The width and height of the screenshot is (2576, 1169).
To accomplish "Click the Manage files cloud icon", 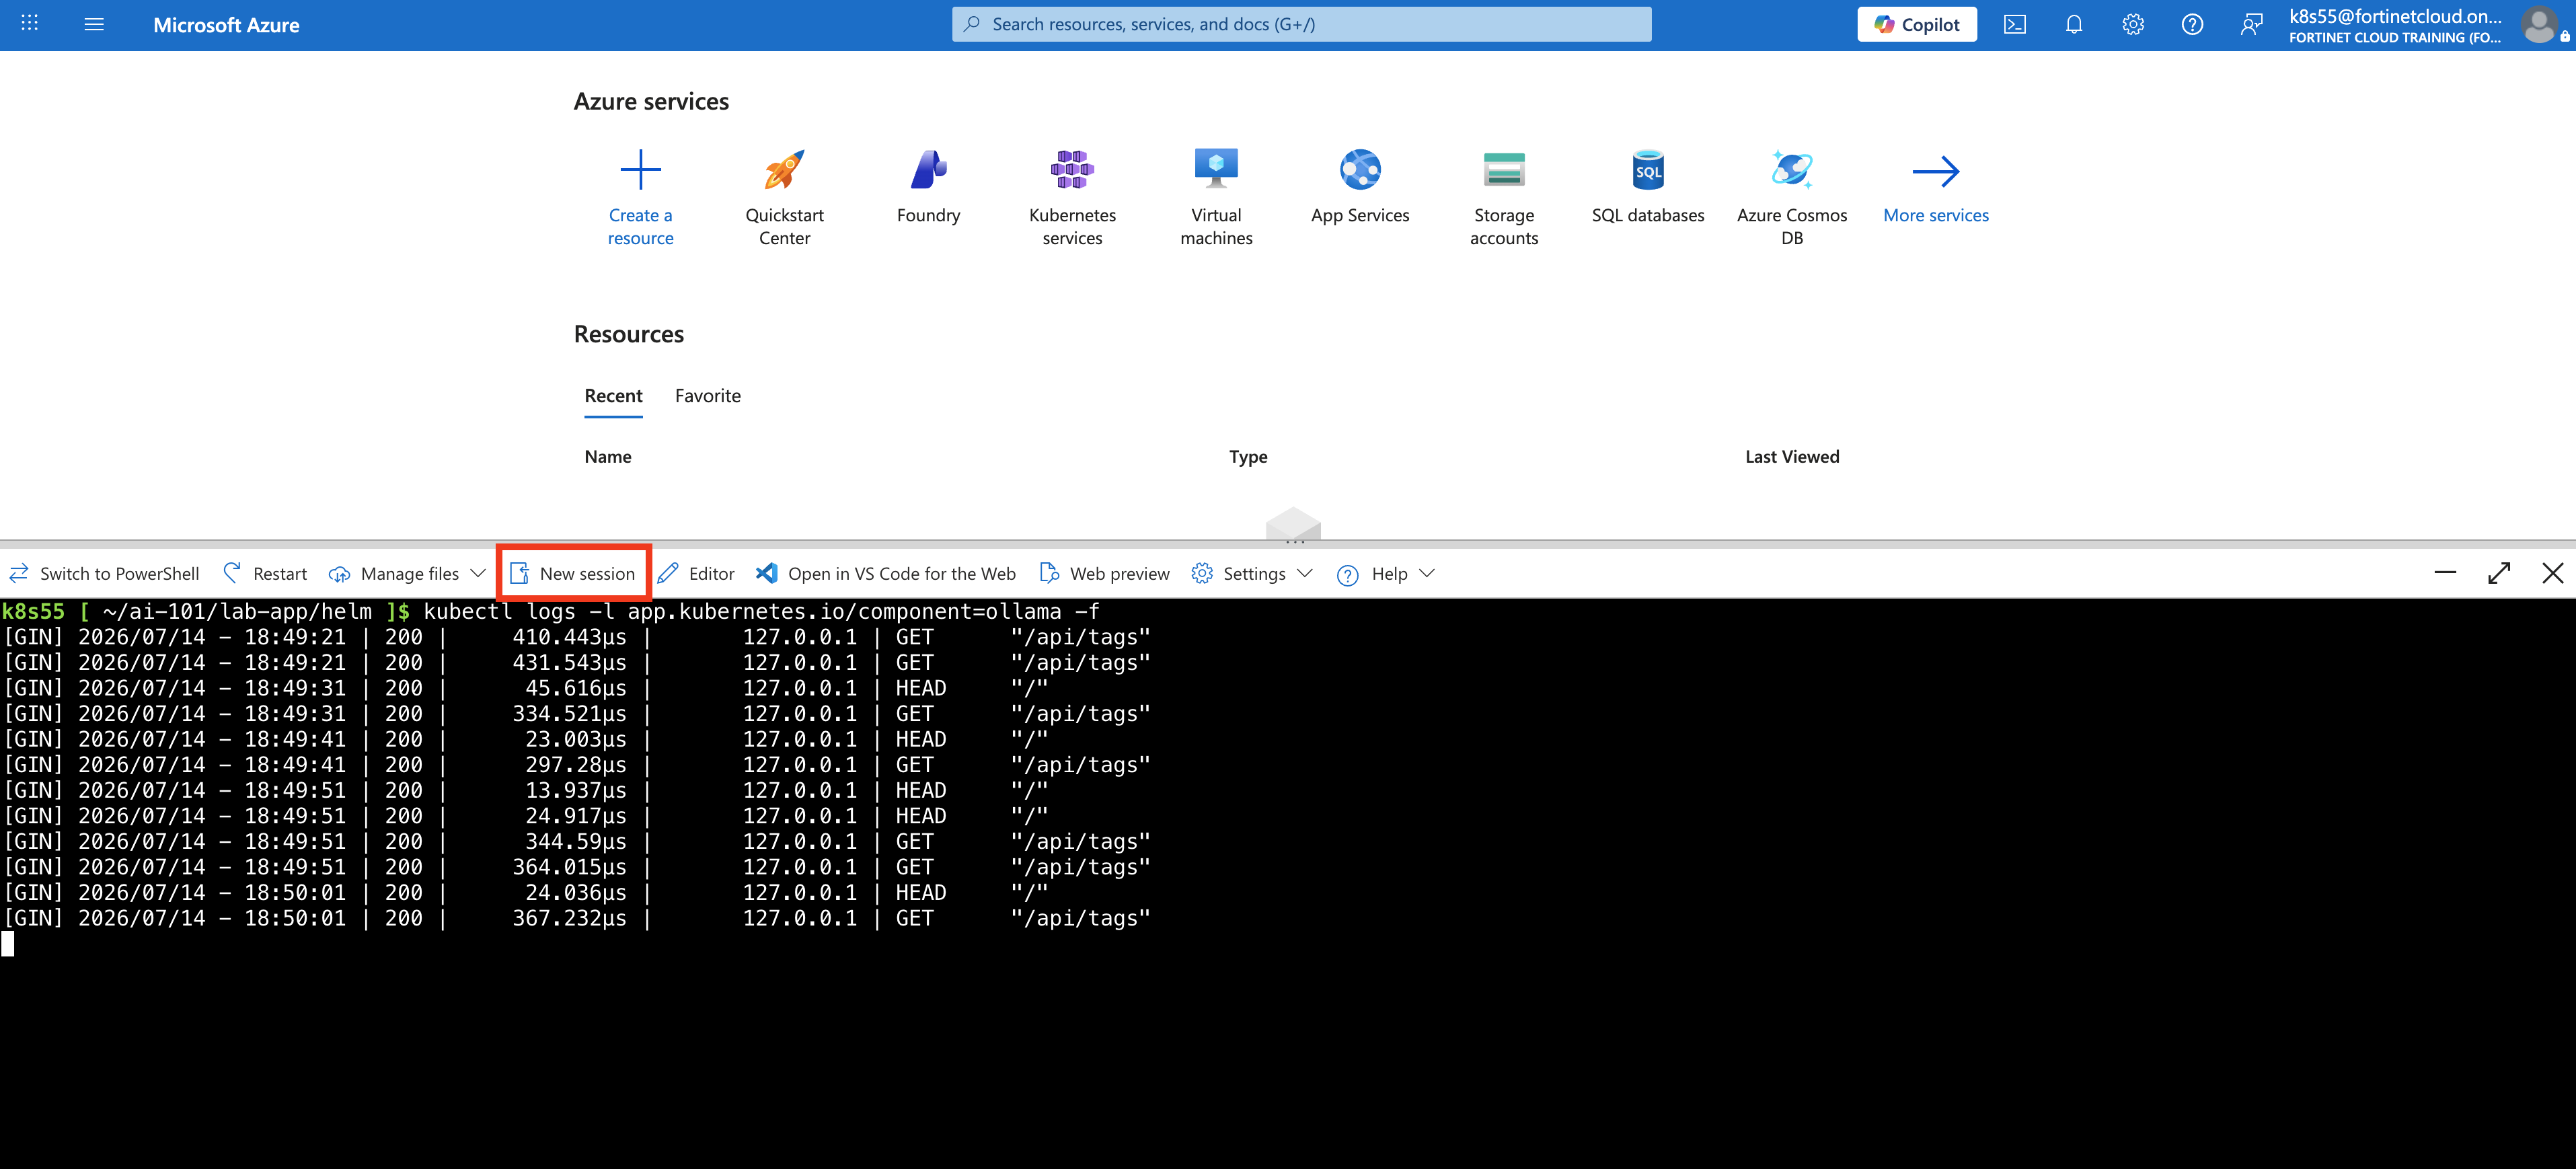I will click(x=339, y=574).
